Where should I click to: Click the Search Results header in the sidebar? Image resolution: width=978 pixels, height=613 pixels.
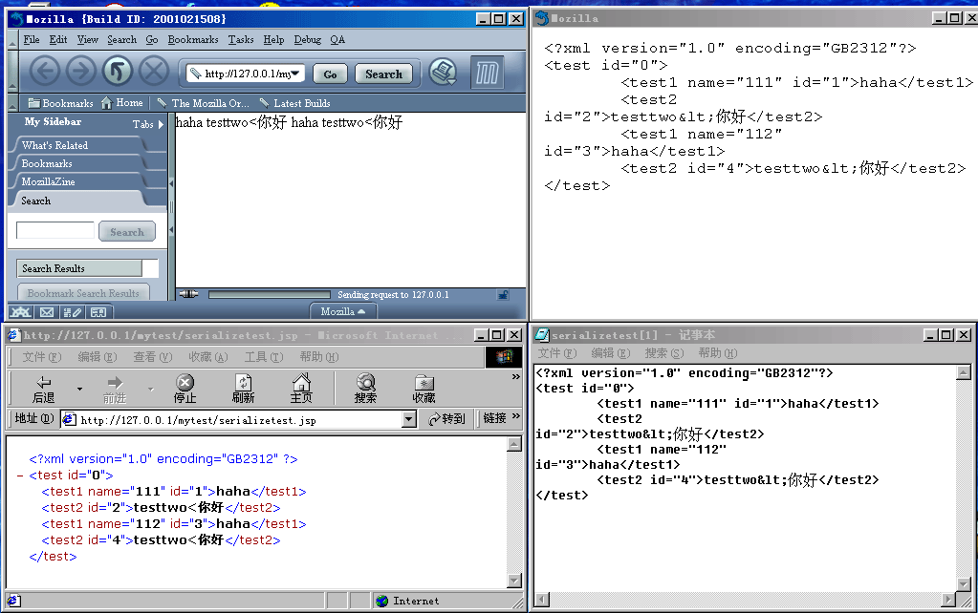(x=79, y=268)
